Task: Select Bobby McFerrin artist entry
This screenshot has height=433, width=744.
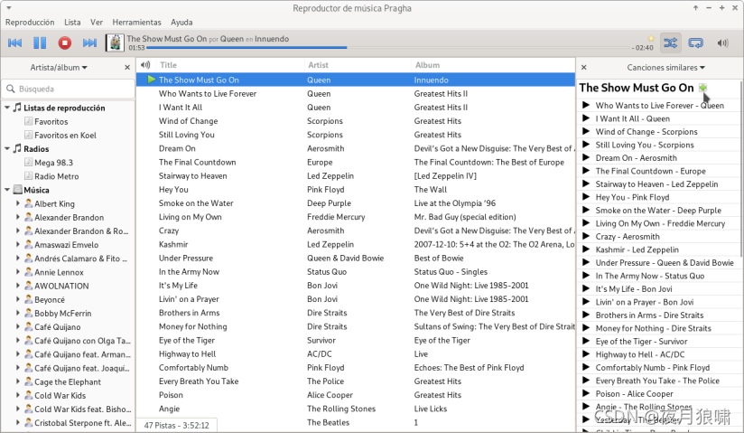Action: coord(62,314)
